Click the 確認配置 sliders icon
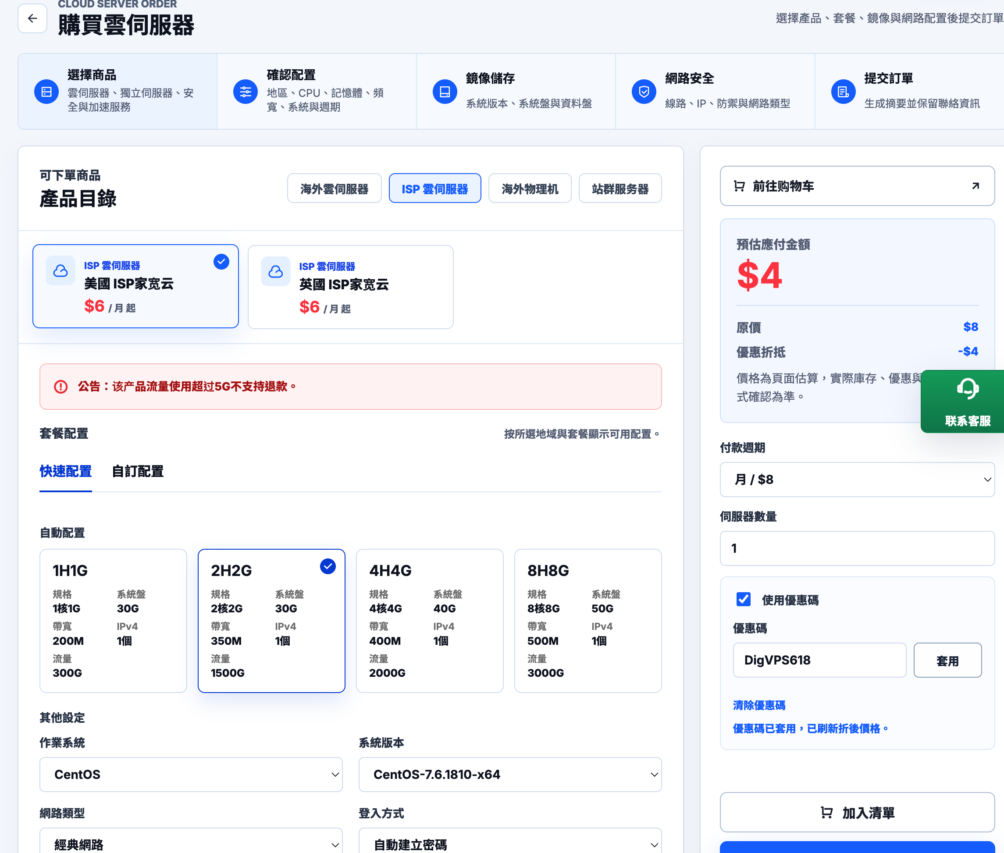The width and height of the screenshot is (1004, 853). tap(246, 91)
